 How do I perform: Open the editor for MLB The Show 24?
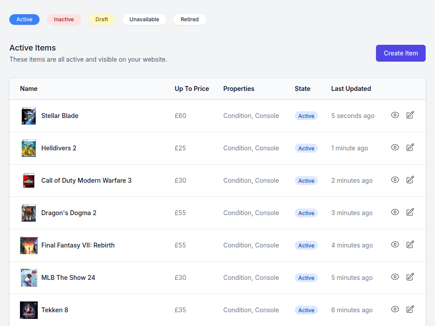pos(410,277)
